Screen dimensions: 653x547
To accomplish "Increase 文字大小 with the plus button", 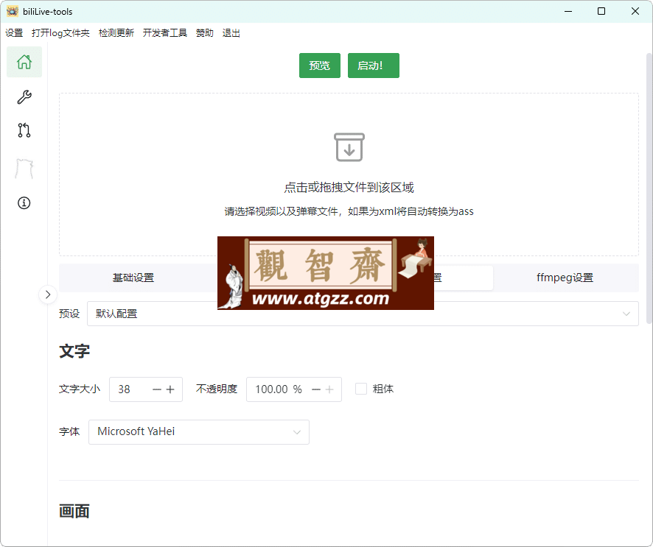I will coord(170,389).
